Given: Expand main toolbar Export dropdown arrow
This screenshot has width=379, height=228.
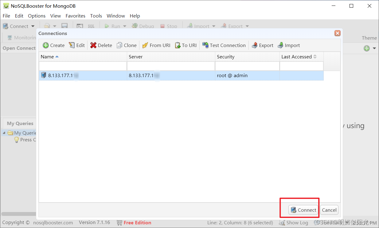Looking at the screenshot, I should [x=247, y=26].
